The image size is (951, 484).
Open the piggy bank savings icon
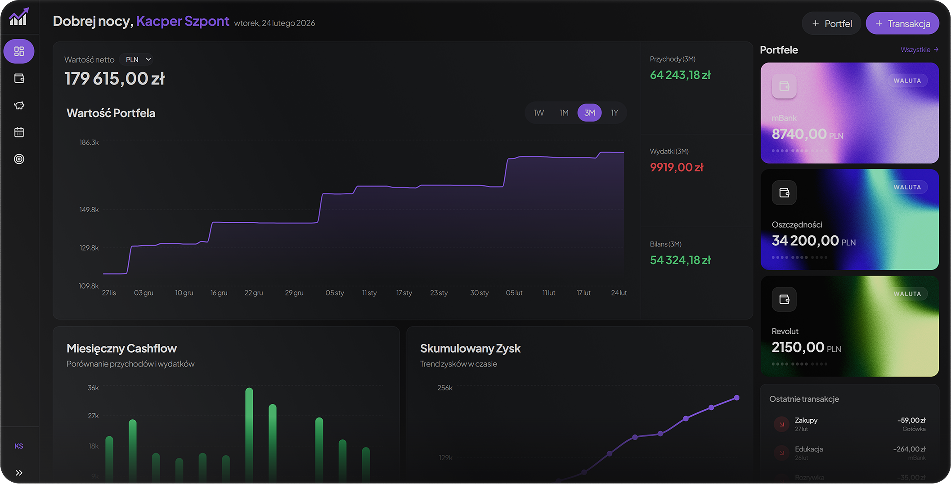coord(19,105)
